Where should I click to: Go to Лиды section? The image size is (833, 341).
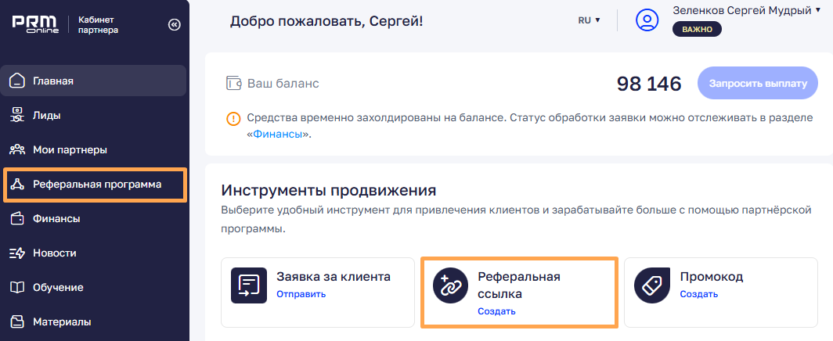coord(93,115)
